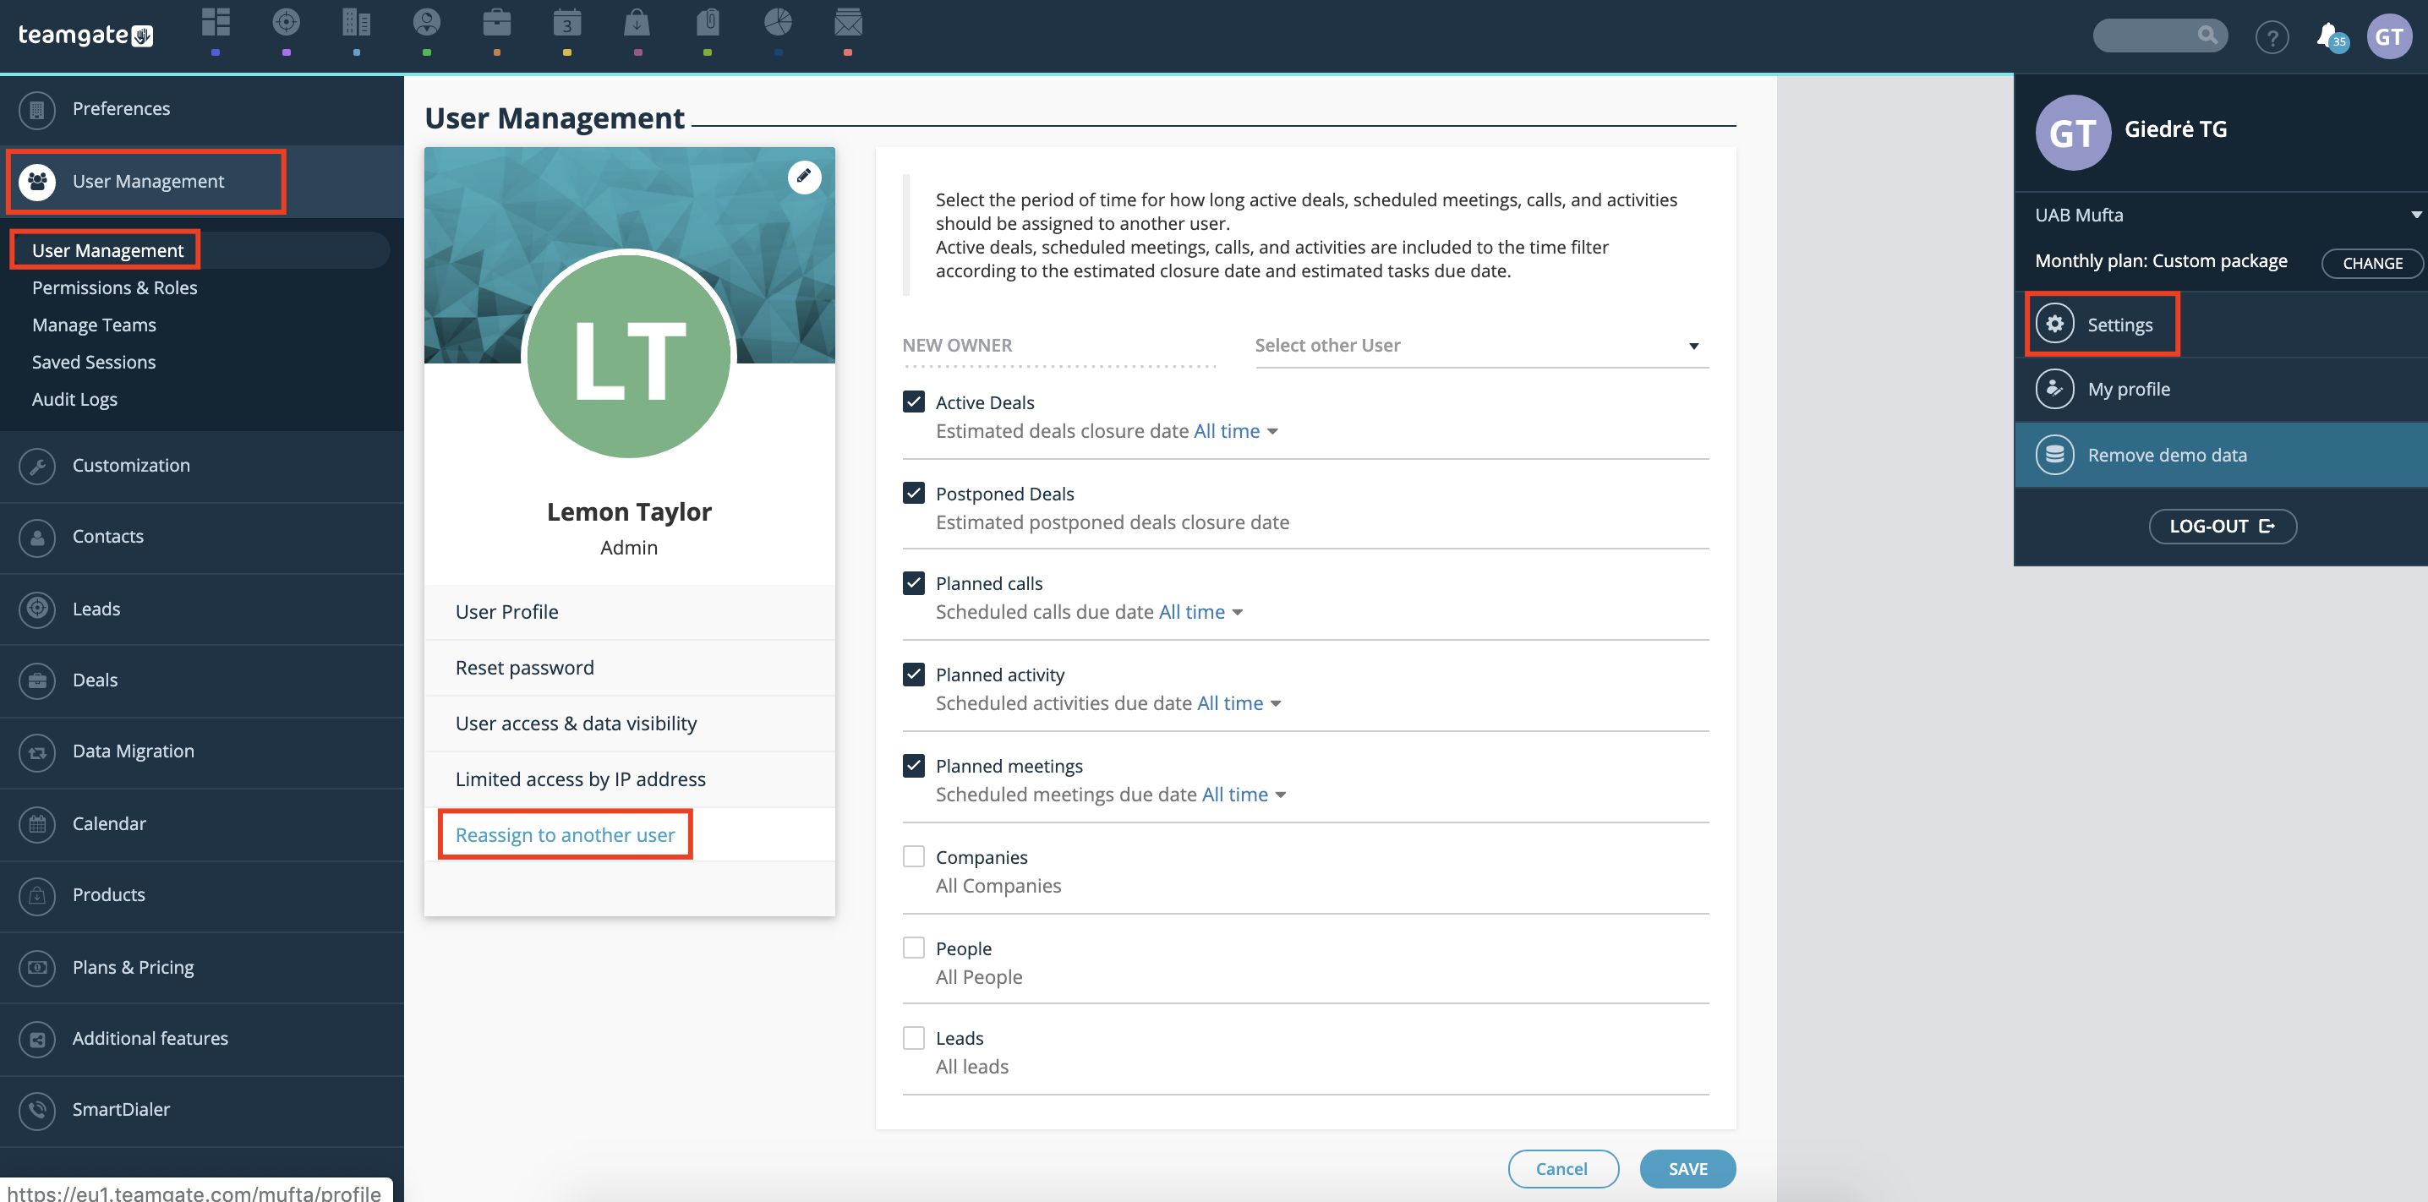Open the companies building icon in top bar
Viewport: 2428px width, 1202px height.
pos(356,23)
